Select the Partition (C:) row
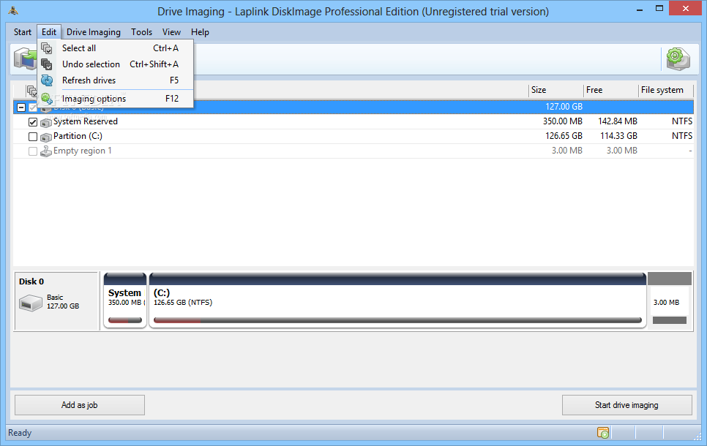The width and height of the screenshot is (707, 446). 353,136
